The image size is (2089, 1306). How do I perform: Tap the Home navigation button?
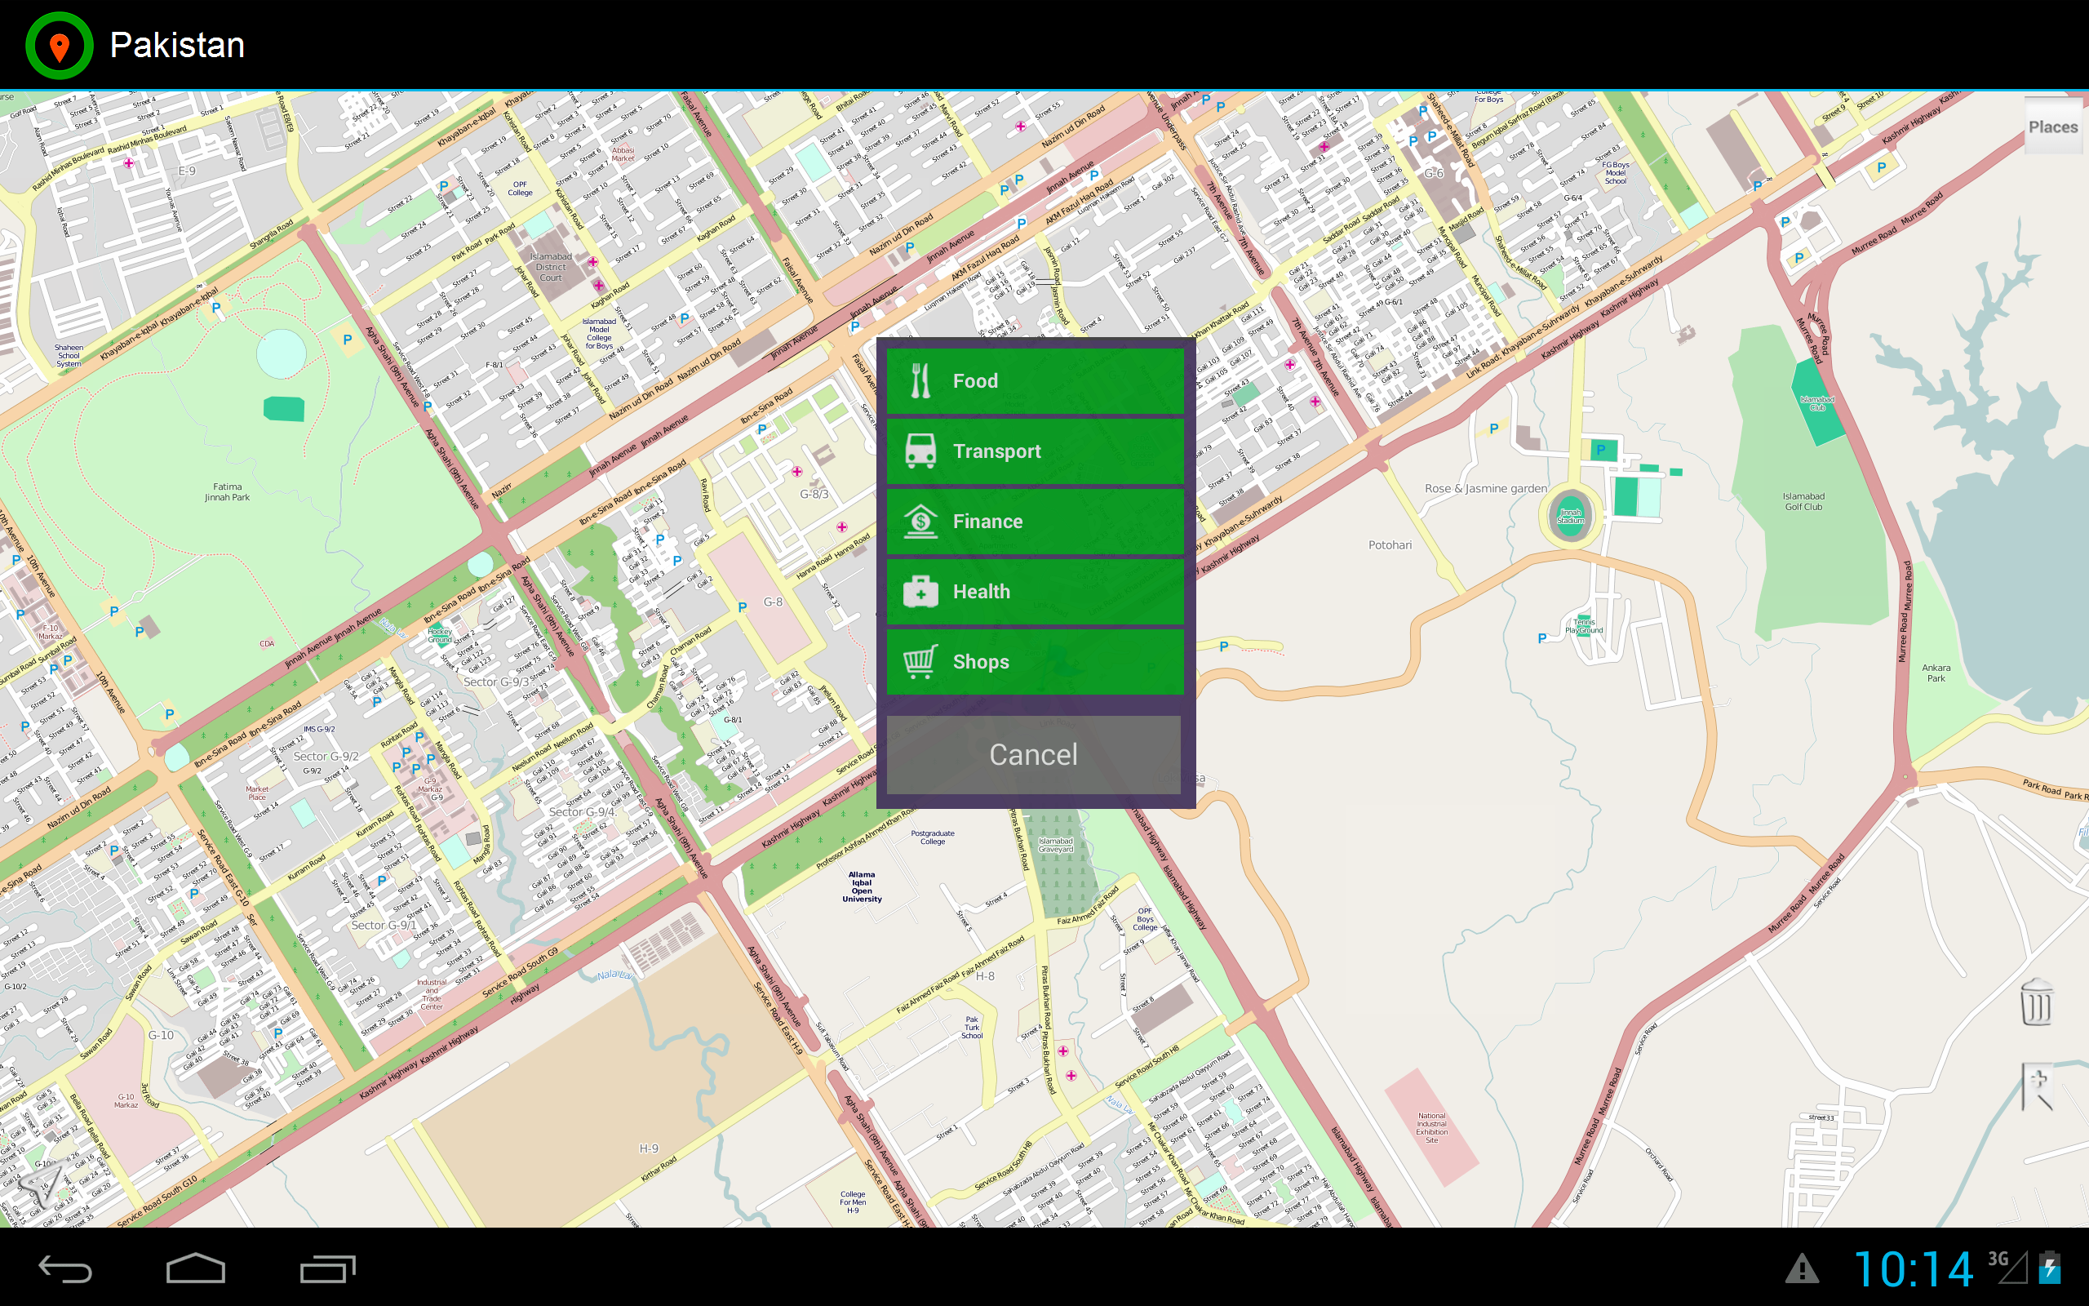click(x=197, y=1268)
